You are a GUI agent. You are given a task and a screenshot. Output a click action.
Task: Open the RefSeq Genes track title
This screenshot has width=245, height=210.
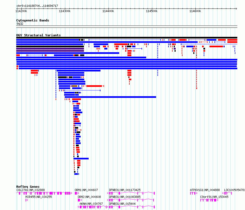(x=28, y=187)
